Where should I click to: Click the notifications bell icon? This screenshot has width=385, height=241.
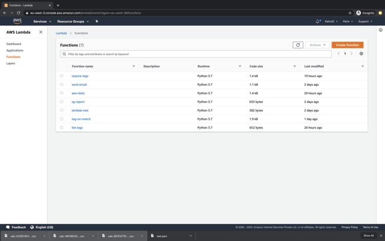(318, 22)
